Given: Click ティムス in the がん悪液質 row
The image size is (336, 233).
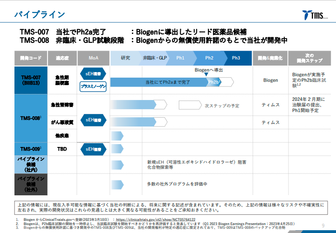Looking at the screenshot, I should tap(270, 122).
